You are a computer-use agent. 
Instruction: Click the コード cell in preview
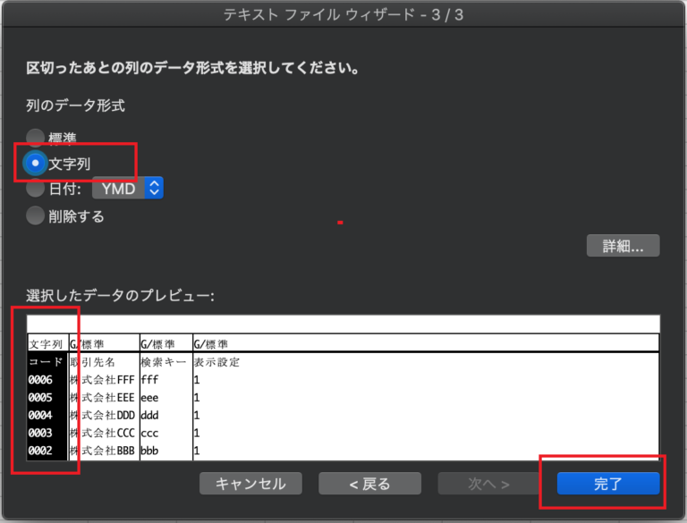(x=47, y=362)
